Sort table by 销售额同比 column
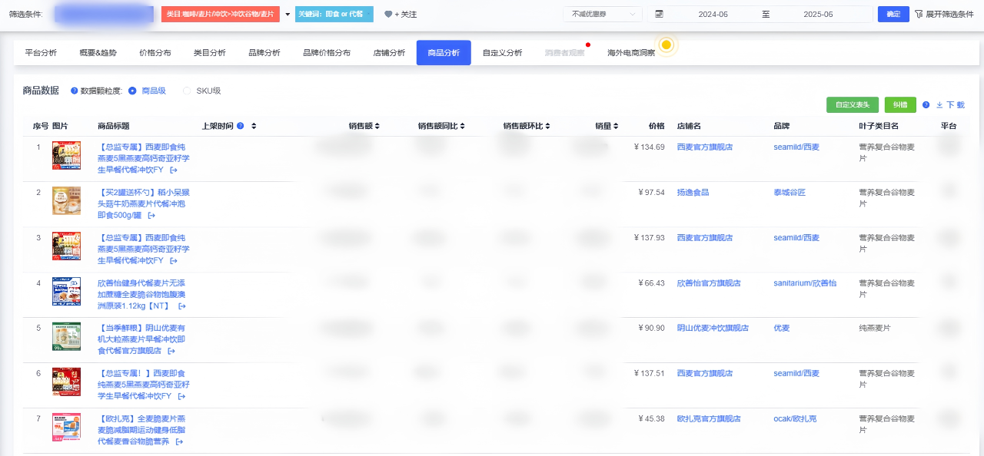The width and height of the screenshot is (984, 456). [462, 126]
